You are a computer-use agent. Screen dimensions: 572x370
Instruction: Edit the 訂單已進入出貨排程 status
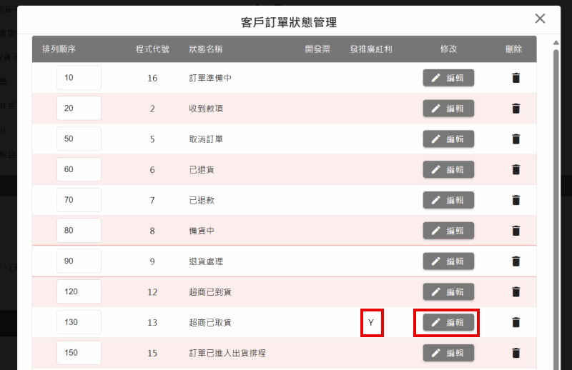tap(448, 353)
